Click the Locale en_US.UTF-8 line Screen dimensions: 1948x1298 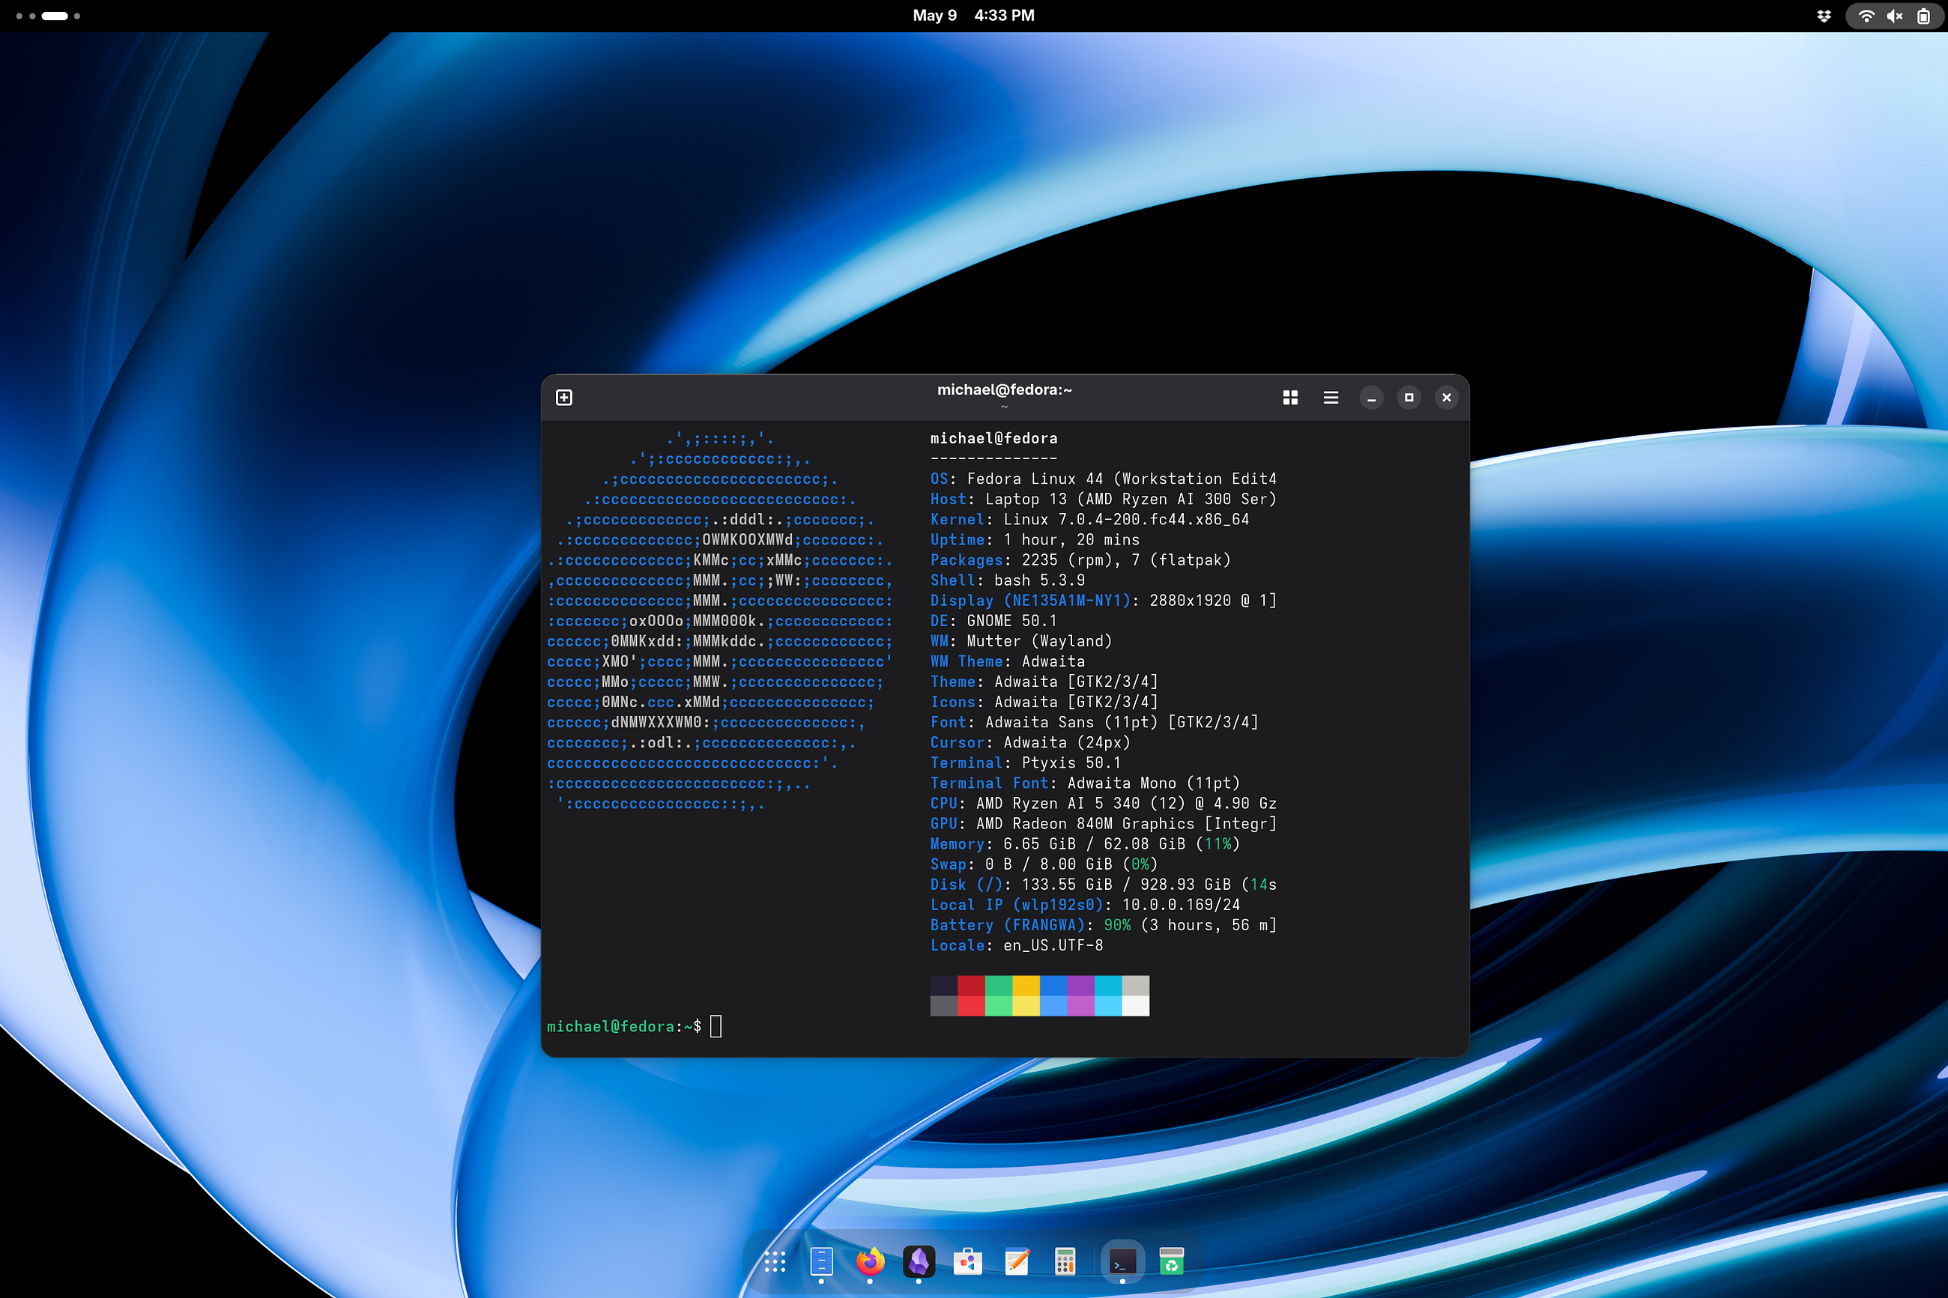pyautogui.click(x=1017, y=945)
